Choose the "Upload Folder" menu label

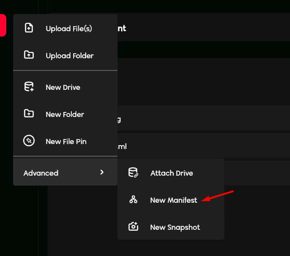tap(70, 56)
